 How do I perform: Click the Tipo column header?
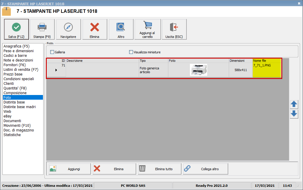(154, 61)
